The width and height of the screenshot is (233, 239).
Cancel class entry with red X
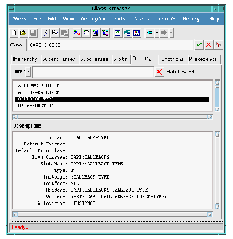point(209,44)
